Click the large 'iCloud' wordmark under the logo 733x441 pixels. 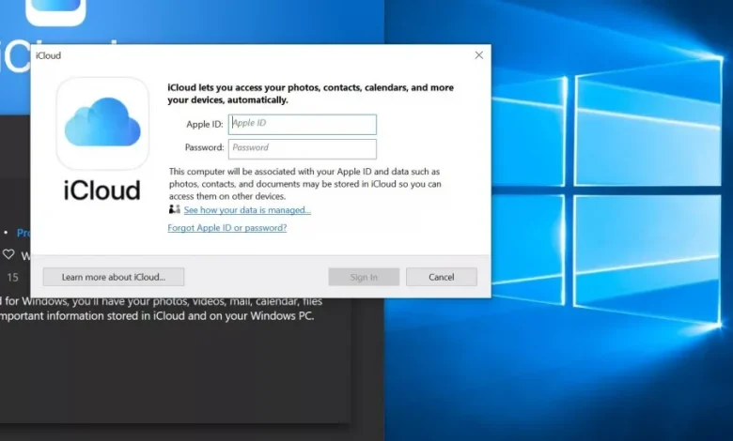tap(101, 190)
